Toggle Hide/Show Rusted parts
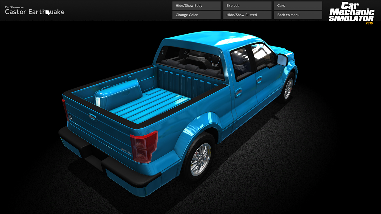The width and height of the screenshot is (381, 214). (x=247, y=15)
